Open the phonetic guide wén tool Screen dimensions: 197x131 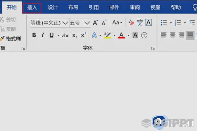[140, 23]
